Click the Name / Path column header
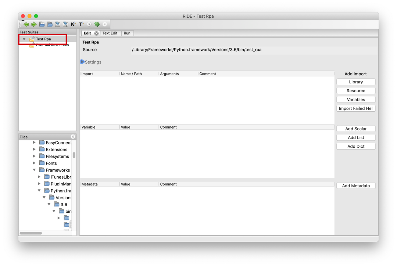This screenshot has height=266, width=397. pos(139,74)
